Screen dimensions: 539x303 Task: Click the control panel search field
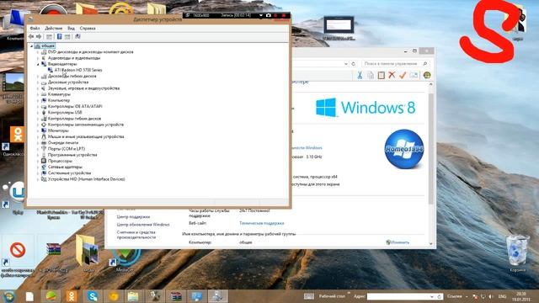[395, 64]
